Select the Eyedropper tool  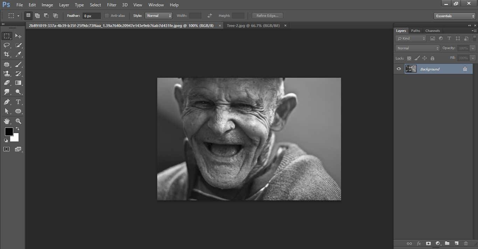click(18, 55)
